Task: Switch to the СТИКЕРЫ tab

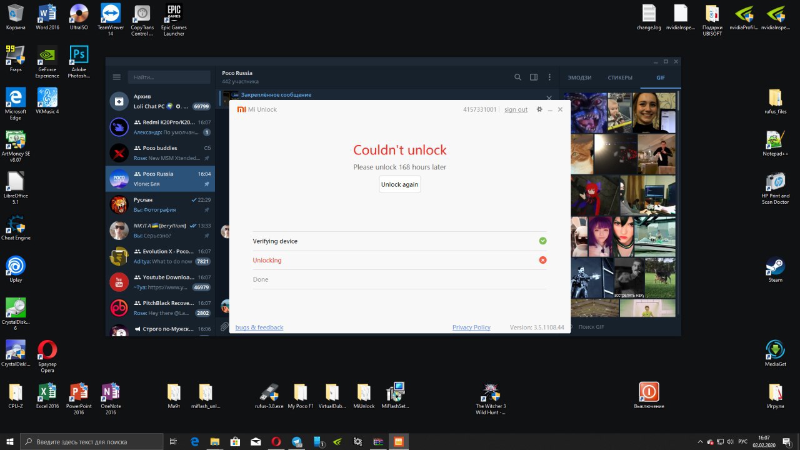Action: pyautogui.click(x=620, y=77)
